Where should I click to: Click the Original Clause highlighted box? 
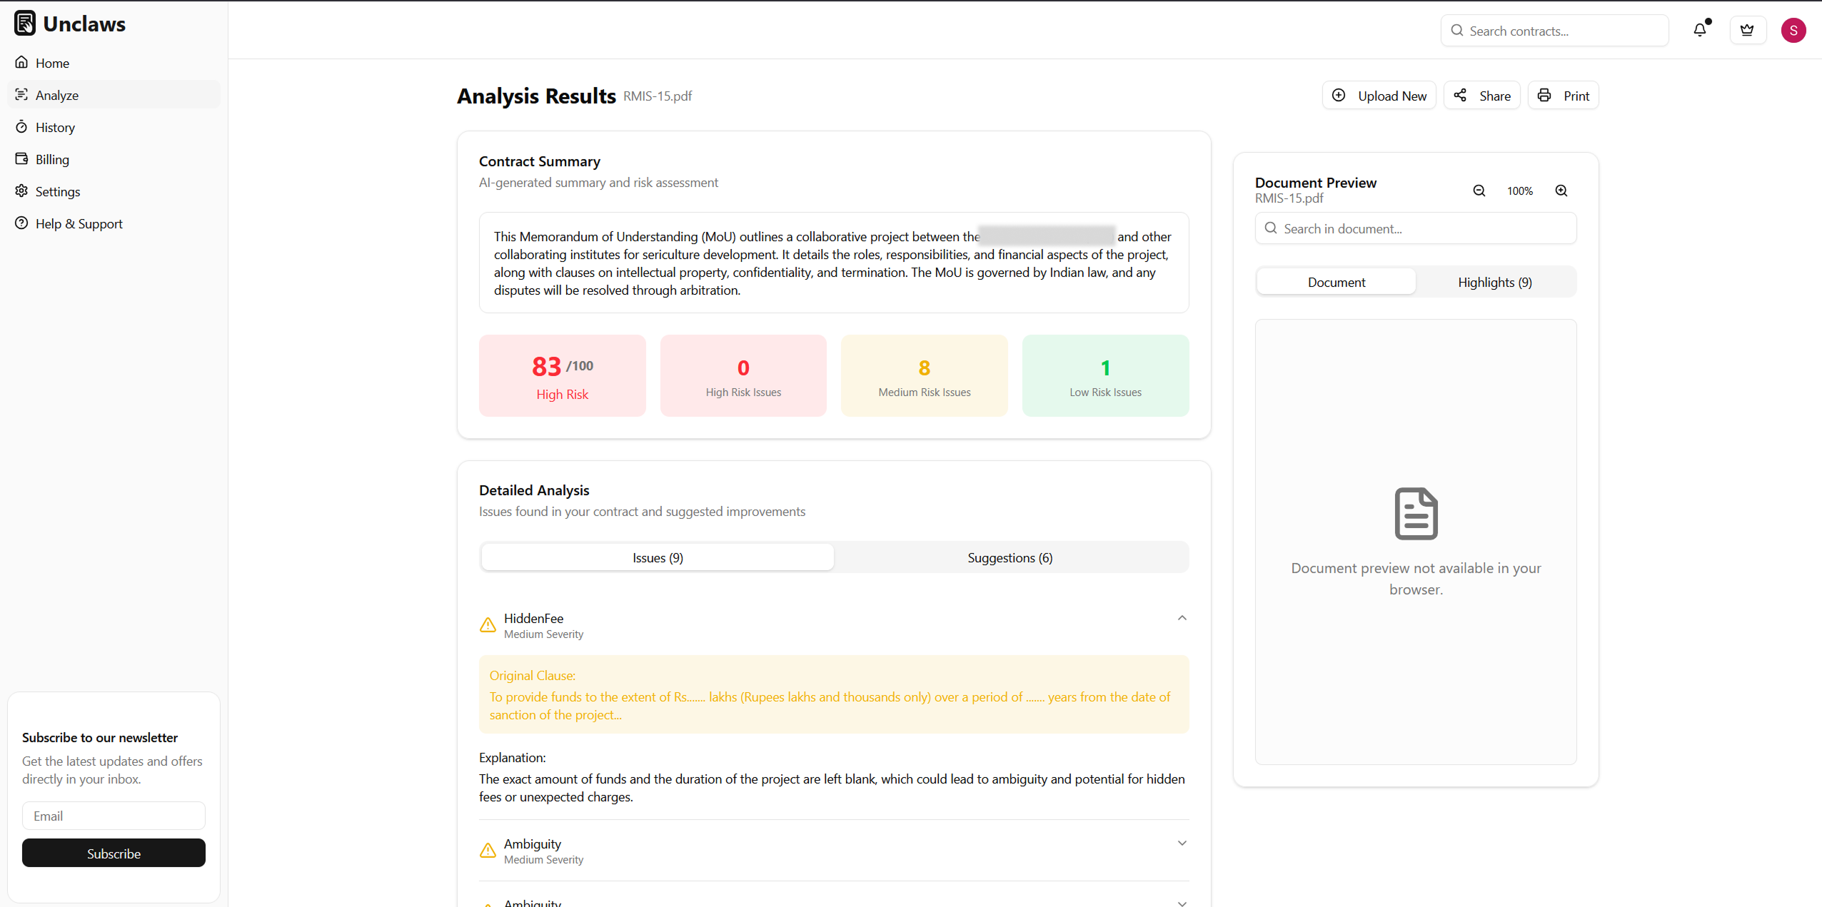[834, 694]
